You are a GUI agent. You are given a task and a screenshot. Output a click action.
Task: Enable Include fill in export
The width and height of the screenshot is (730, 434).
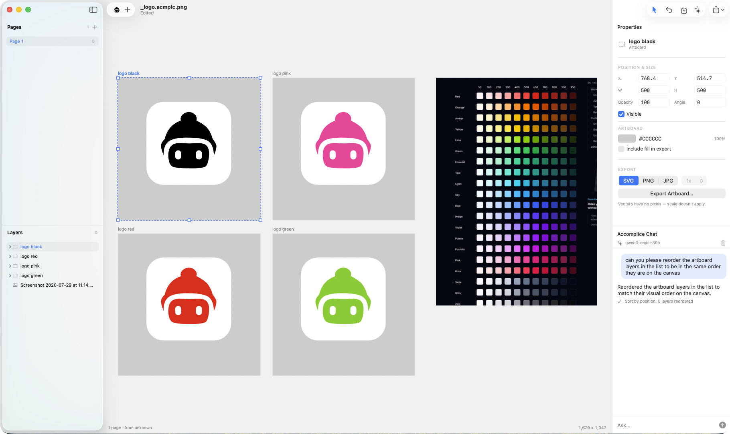pos(621,149)
